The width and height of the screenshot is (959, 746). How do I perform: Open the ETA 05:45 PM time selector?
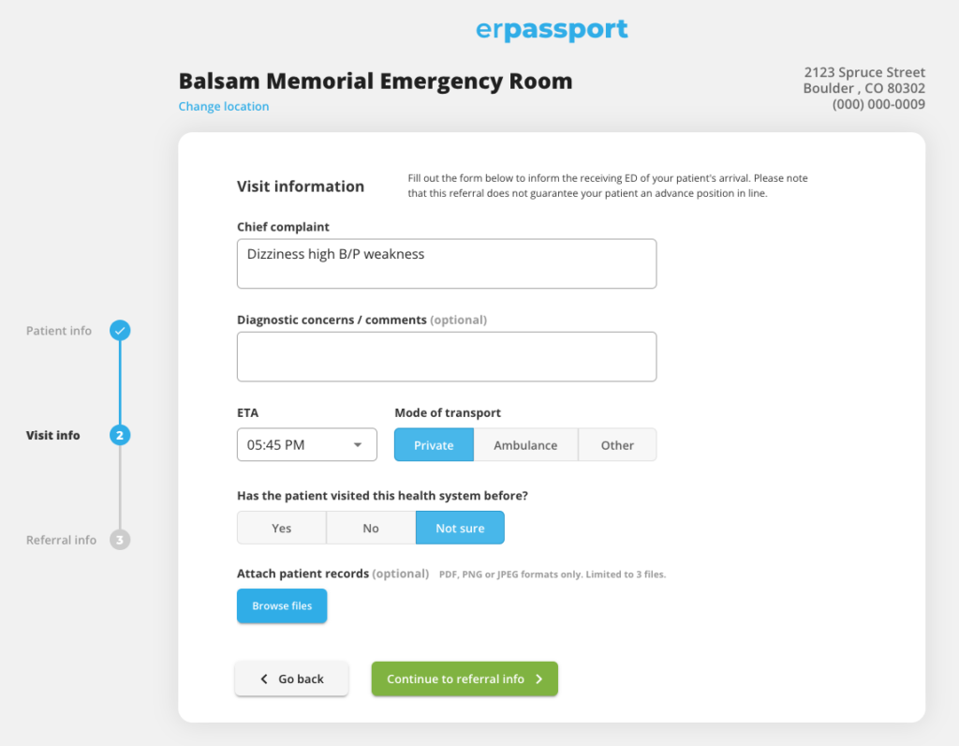pyautogui.click(x=307, y=445)
